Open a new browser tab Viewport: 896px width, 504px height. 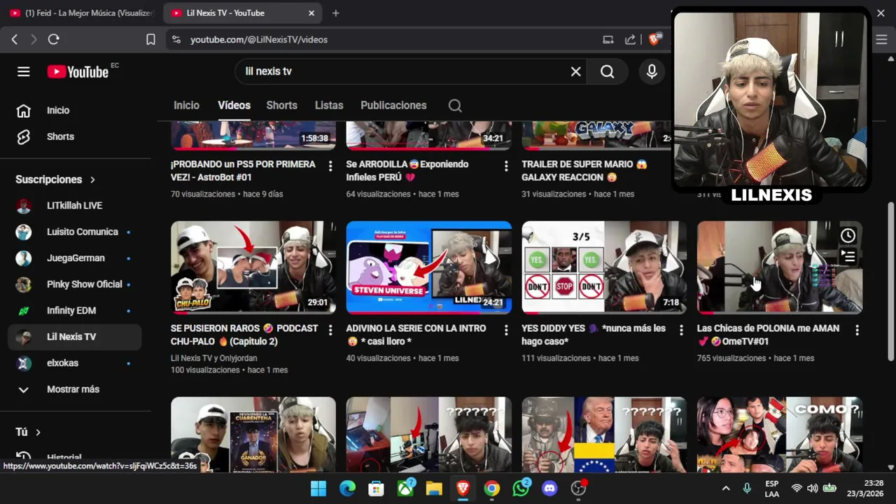[x=335, y=13]
